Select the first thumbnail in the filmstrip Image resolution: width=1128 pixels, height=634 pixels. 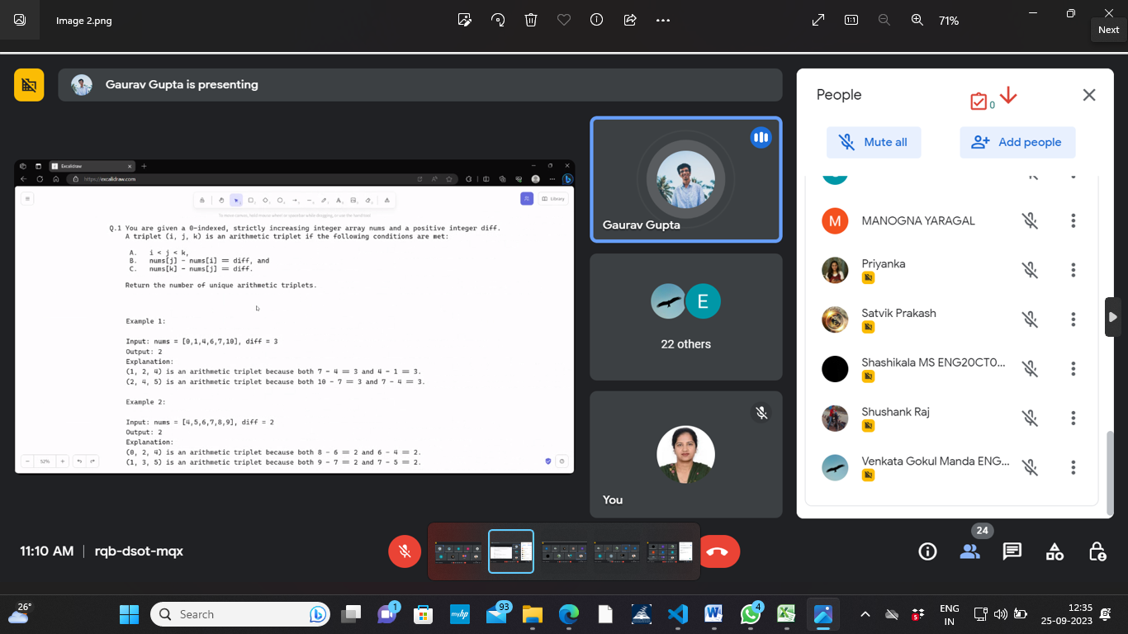click(458, 551)
